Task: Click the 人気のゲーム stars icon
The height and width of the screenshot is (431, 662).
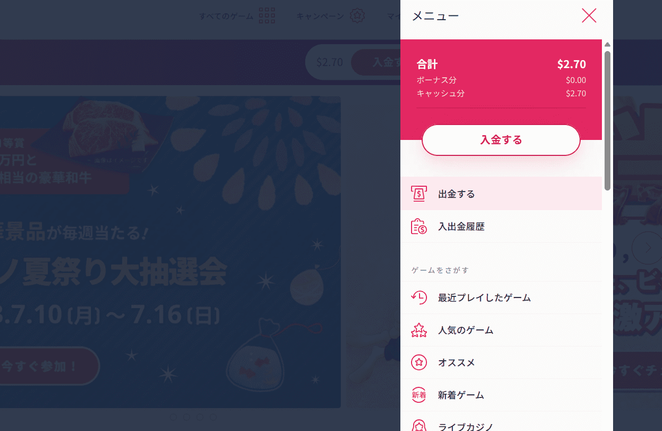Action: 419,330
